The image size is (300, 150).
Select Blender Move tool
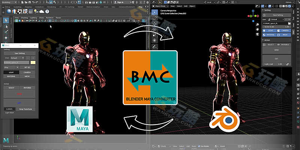[x=154, y=24]
